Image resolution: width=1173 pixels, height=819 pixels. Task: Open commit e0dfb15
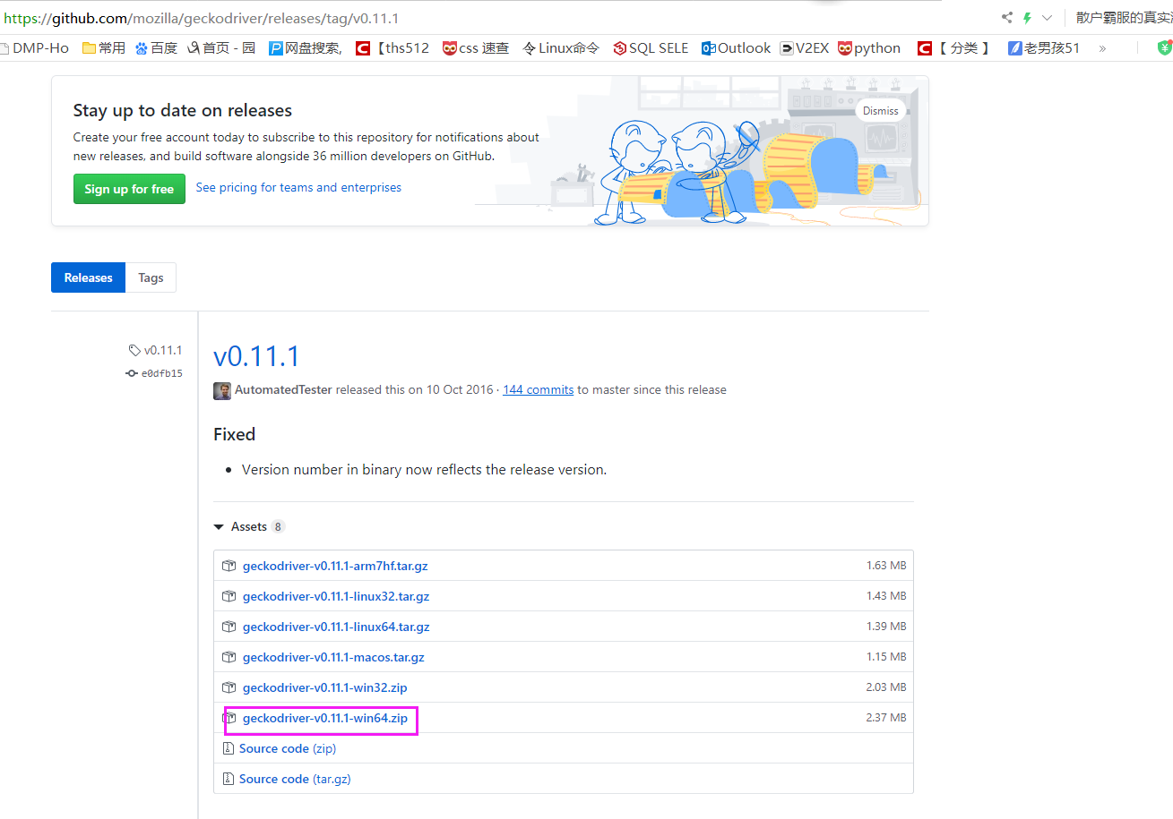tap(154, 373)
